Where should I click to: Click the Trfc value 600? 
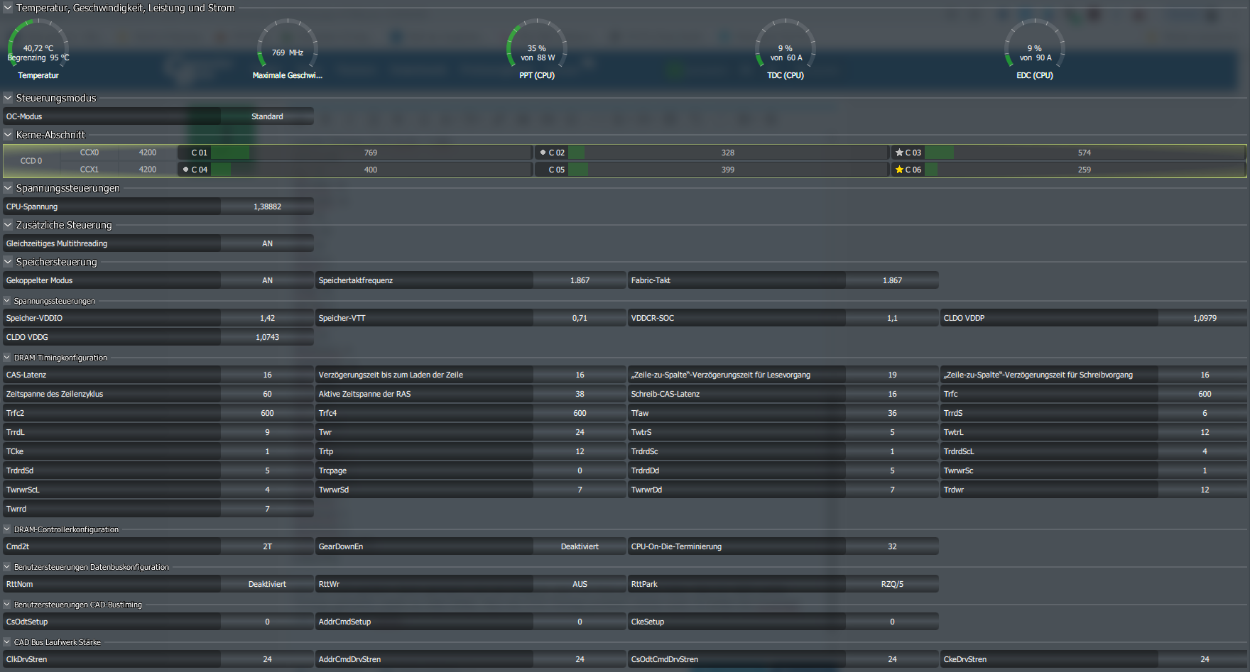1205,394
